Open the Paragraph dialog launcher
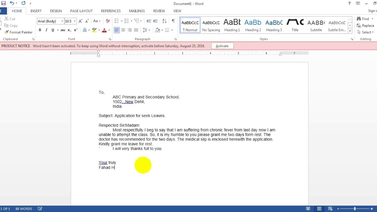 (x=175, y=39)
